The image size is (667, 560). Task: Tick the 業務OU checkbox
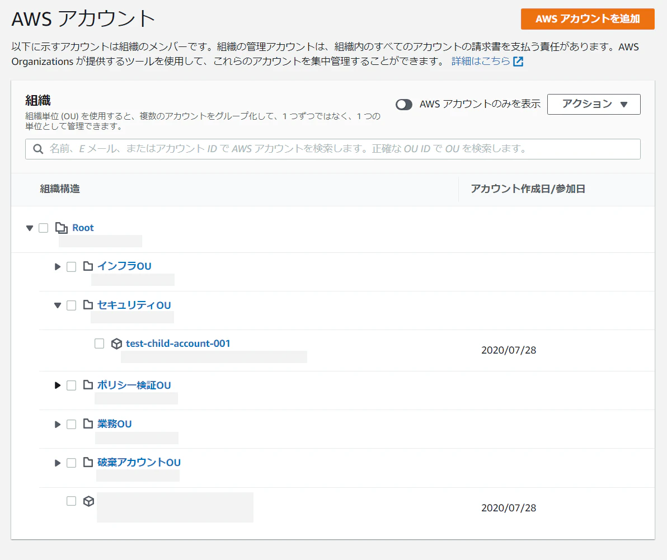coord(72,425)
